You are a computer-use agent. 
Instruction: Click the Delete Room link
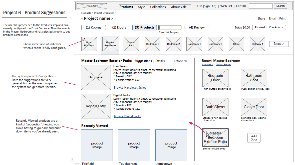tap(223, 65)
